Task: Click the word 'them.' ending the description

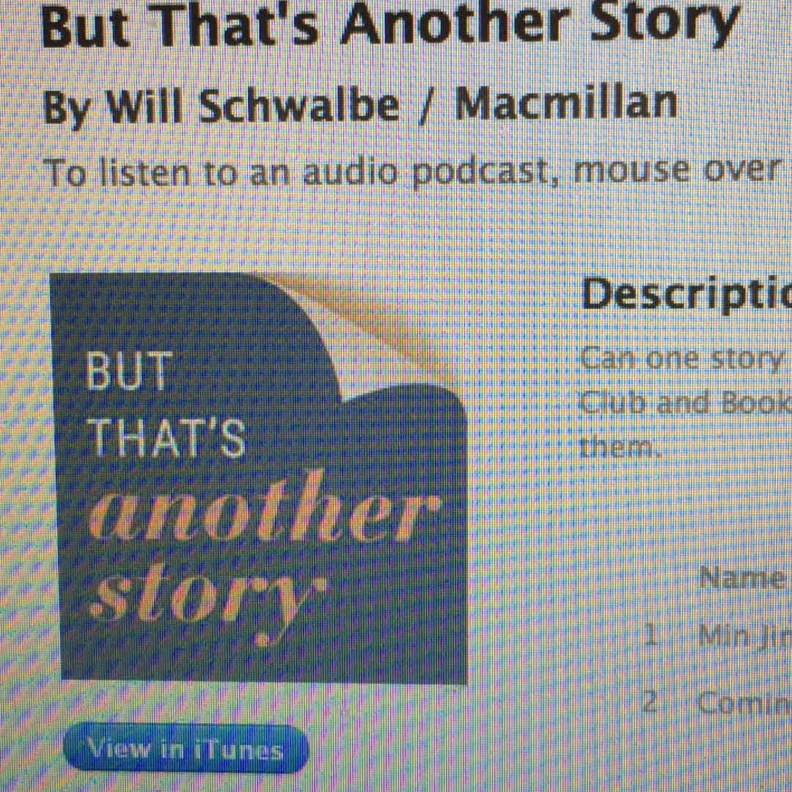Action: (x=620, y=447)
